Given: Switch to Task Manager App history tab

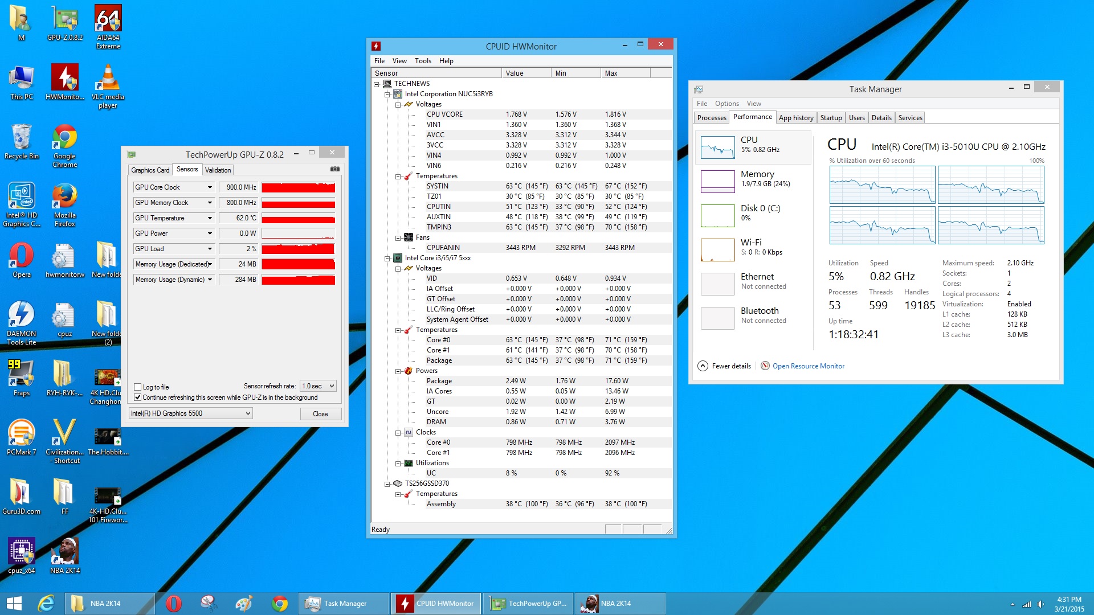Looking at the screenshot, I should (x=796, y=118).
